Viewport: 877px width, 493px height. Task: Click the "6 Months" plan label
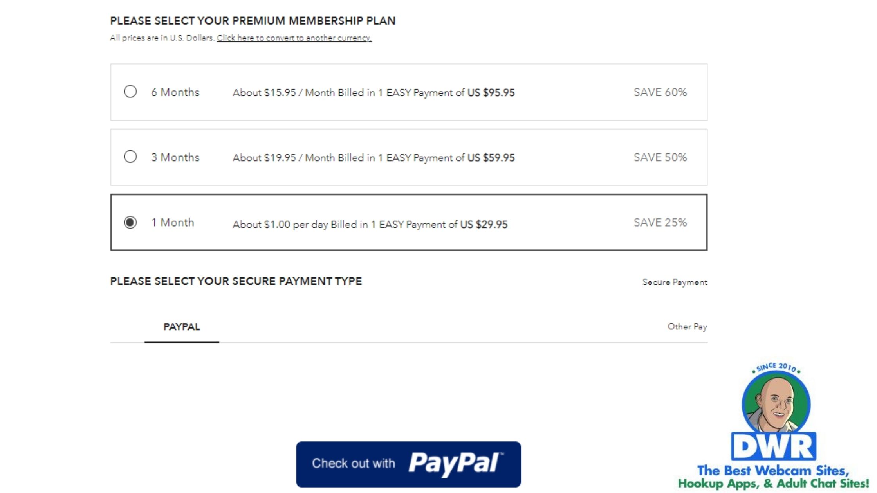point(175,92)
